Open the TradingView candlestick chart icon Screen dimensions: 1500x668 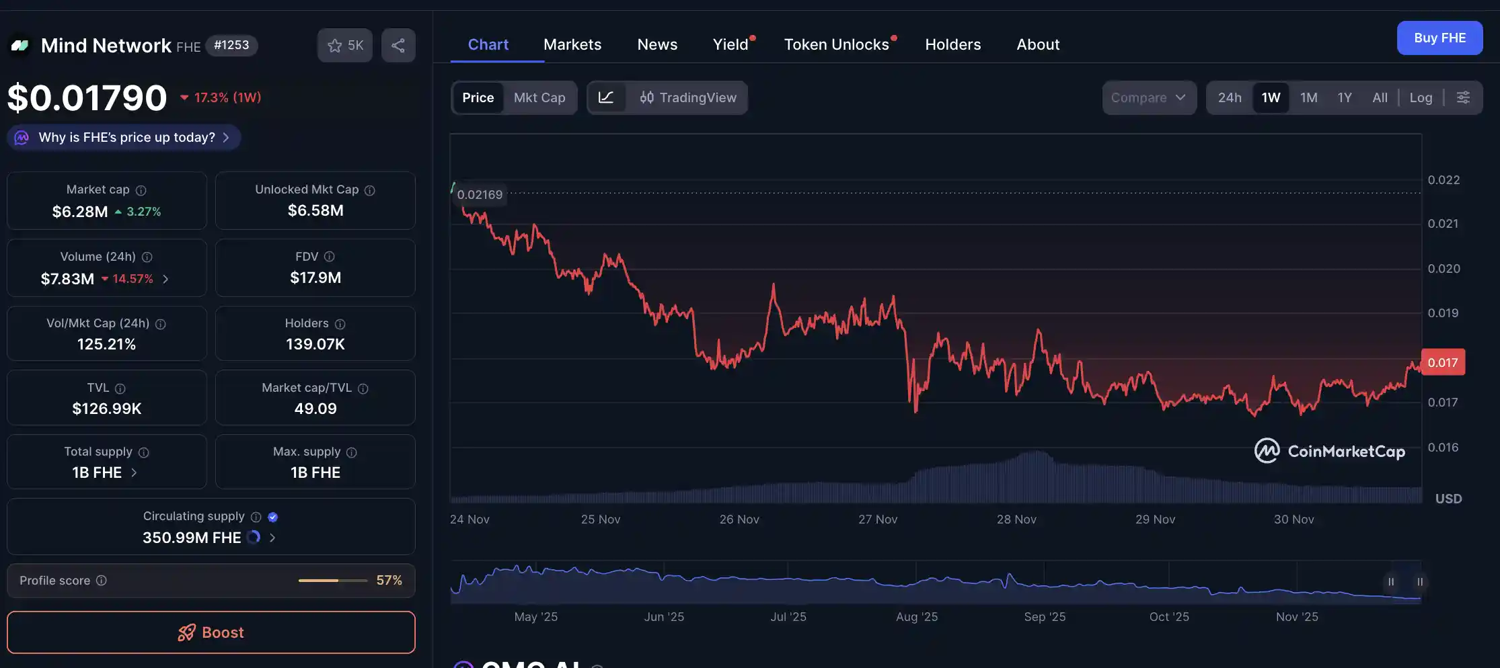pos(646,97)
